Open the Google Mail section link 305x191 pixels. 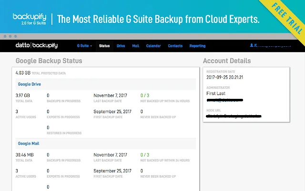pos(29,143)
